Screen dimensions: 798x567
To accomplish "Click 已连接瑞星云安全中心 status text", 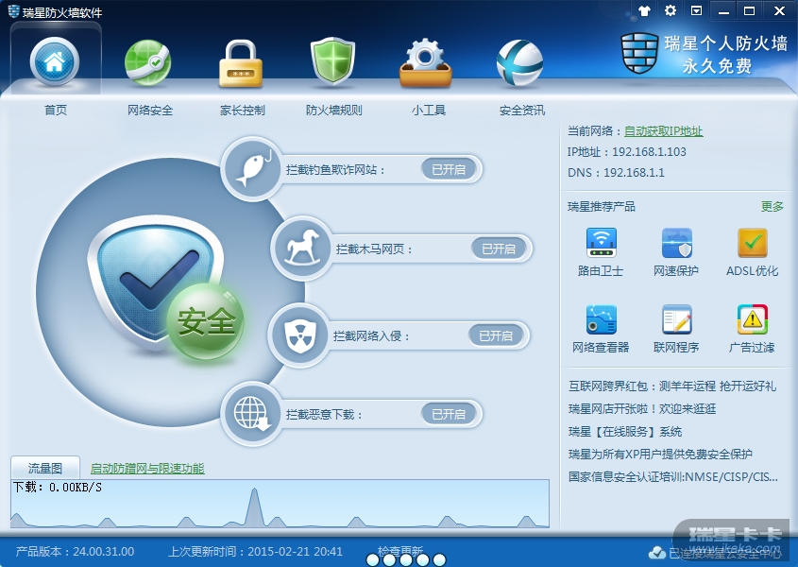I will pyautogui.click(x=724, y=553).
